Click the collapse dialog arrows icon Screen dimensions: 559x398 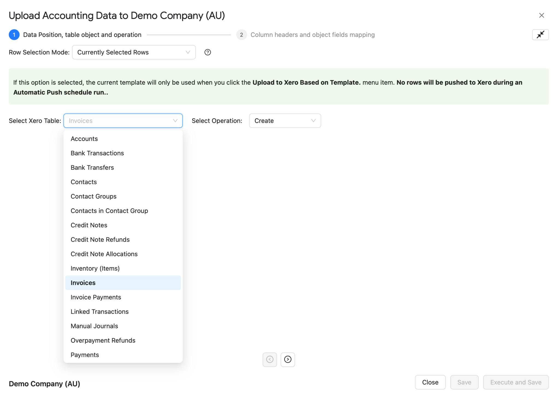pos(540,35)
